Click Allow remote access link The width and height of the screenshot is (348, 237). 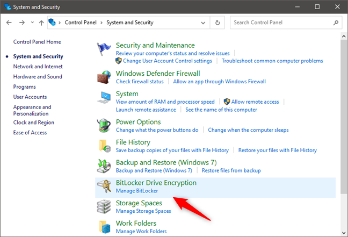point(255,102)
